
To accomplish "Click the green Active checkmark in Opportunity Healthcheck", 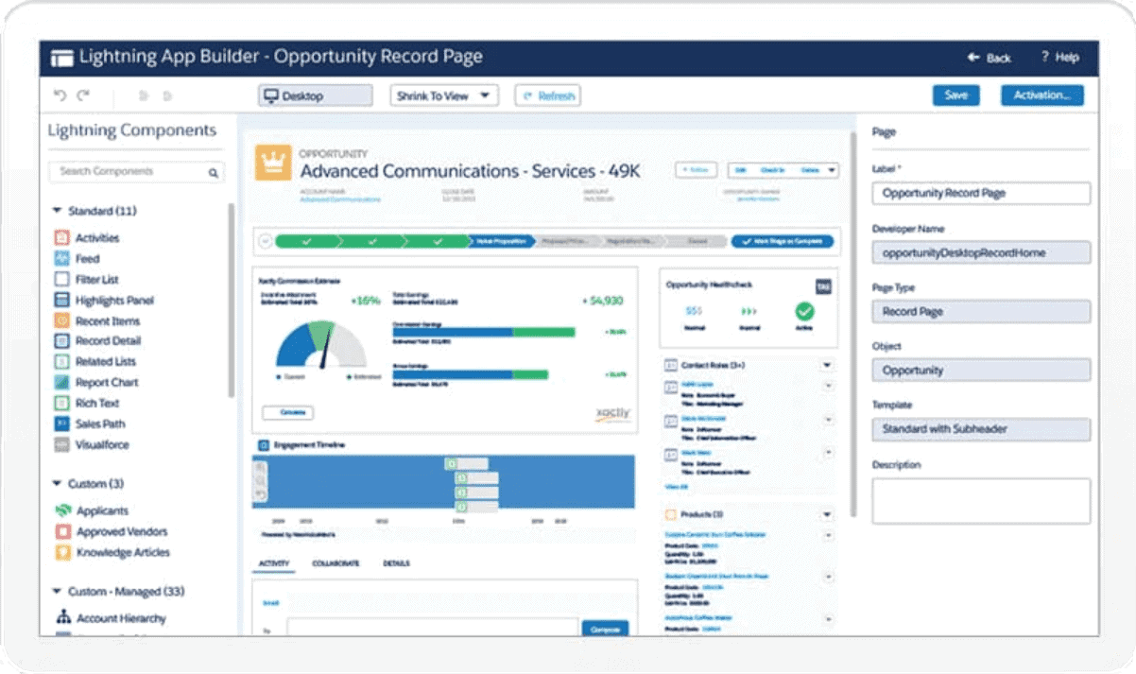I will pyautogui.click(x=804, y=311).
